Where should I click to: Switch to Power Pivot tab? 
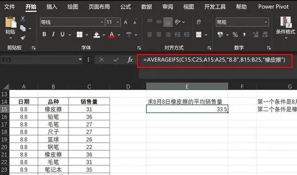tap(273, 6)
